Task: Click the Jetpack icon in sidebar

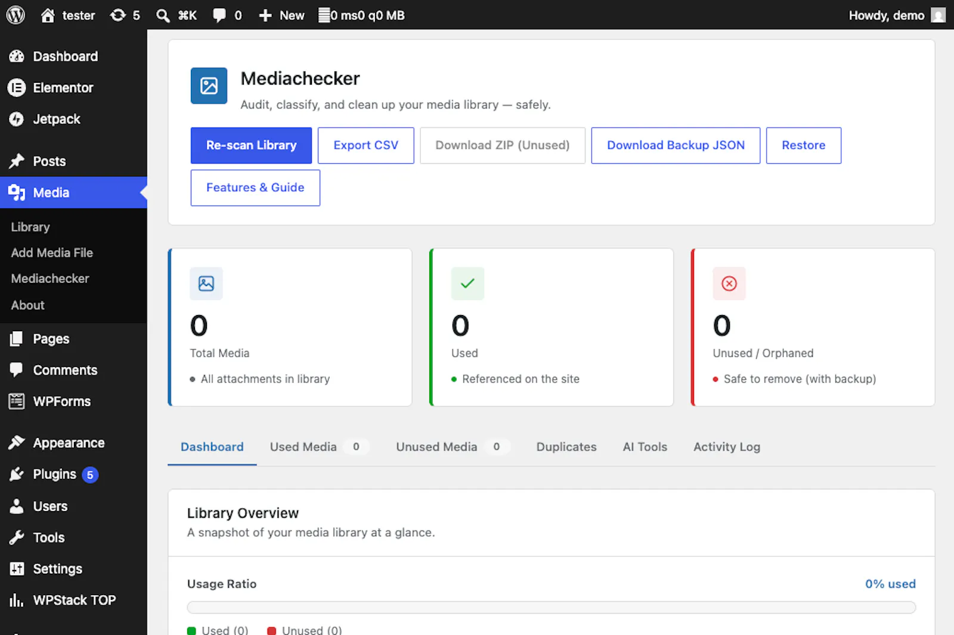Action: [x=17, y=119]
